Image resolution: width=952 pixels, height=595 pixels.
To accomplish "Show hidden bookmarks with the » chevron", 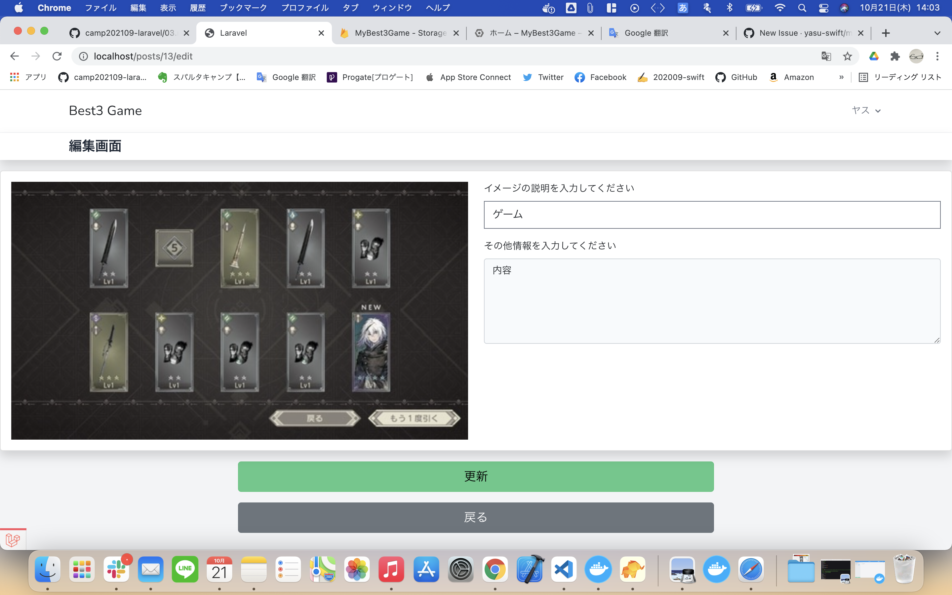I will coord(841,77).
